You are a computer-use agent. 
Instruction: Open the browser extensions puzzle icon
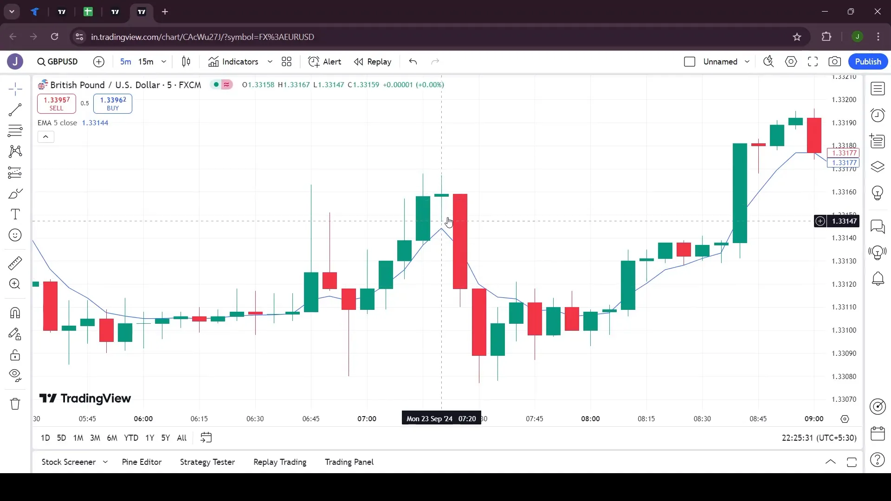pos(826,37)
